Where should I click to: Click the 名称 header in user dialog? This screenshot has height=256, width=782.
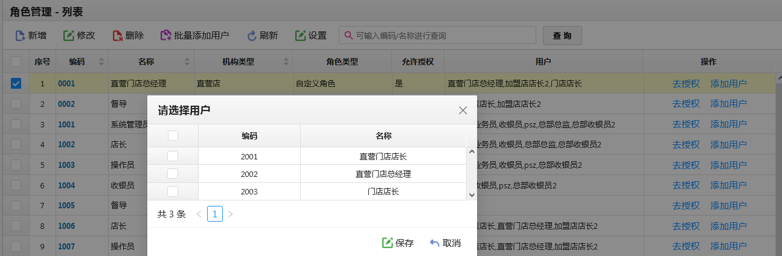tap(383, 136)
